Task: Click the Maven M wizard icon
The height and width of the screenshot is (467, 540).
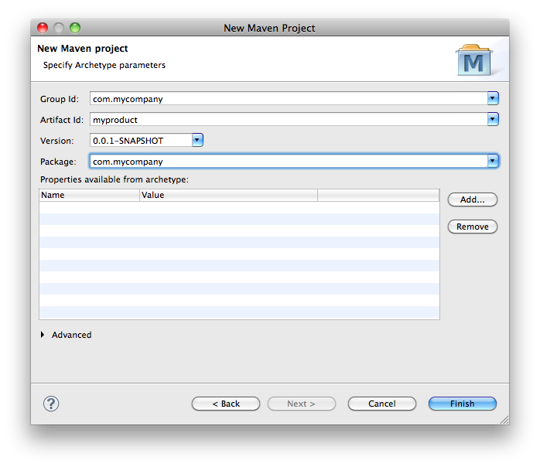Action: click(x=474, y=60)
